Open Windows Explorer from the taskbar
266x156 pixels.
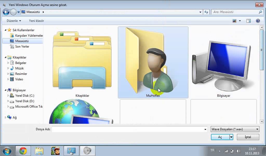click(x=39, y=151)
